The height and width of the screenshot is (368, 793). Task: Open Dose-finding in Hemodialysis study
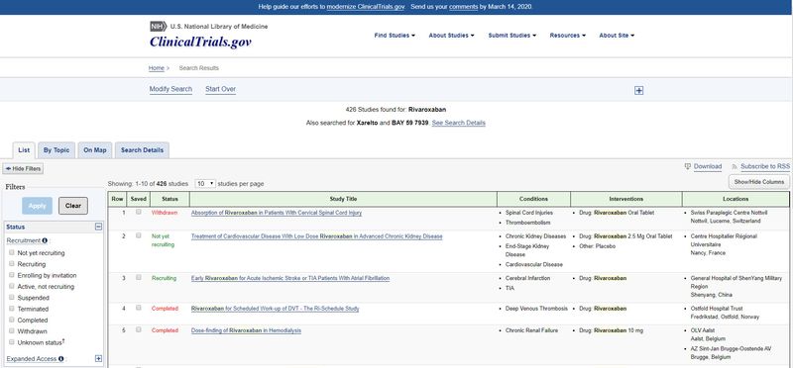246,330
